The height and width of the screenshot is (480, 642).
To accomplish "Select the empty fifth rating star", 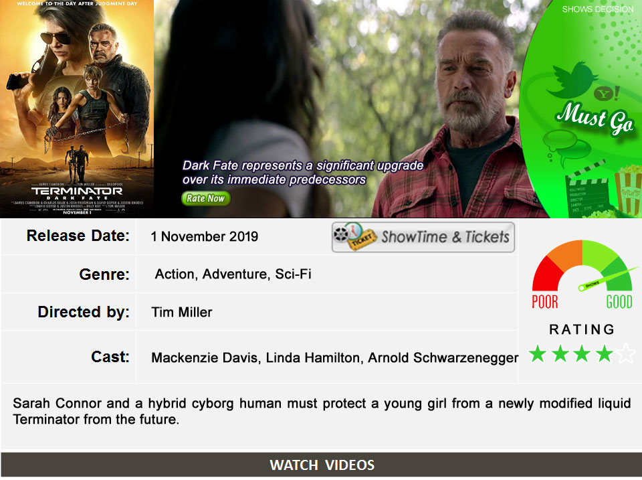I will point(626,353).
